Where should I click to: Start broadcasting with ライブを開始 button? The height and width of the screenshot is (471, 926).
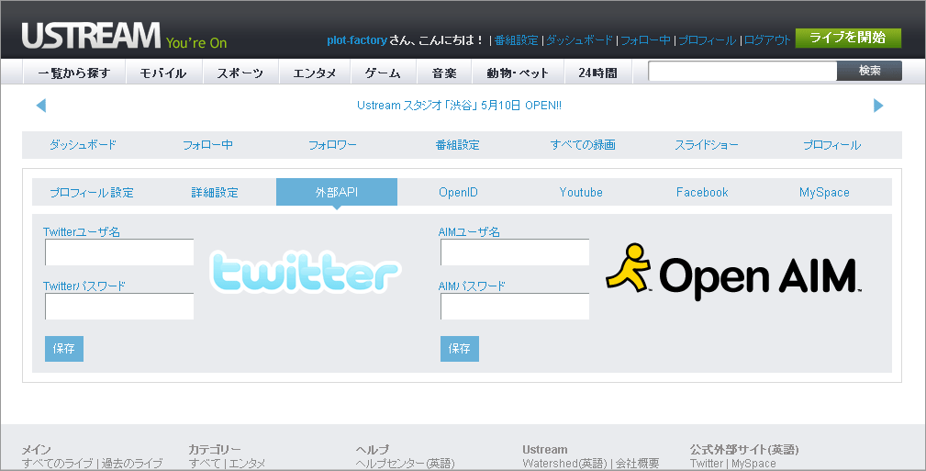pos(848,38)
